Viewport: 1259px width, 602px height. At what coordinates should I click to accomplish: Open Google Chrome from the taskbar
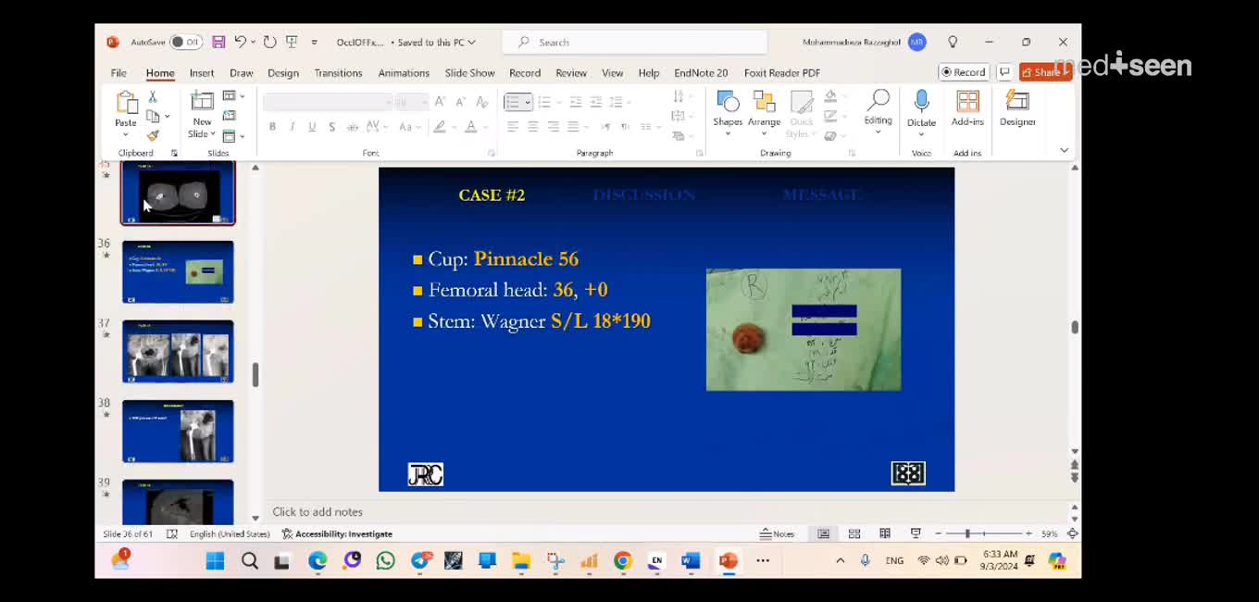click(622, 560)
